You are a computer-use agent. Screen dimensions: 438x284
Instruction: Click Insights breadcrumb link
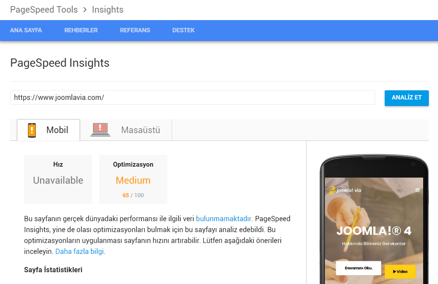point(107,10)
